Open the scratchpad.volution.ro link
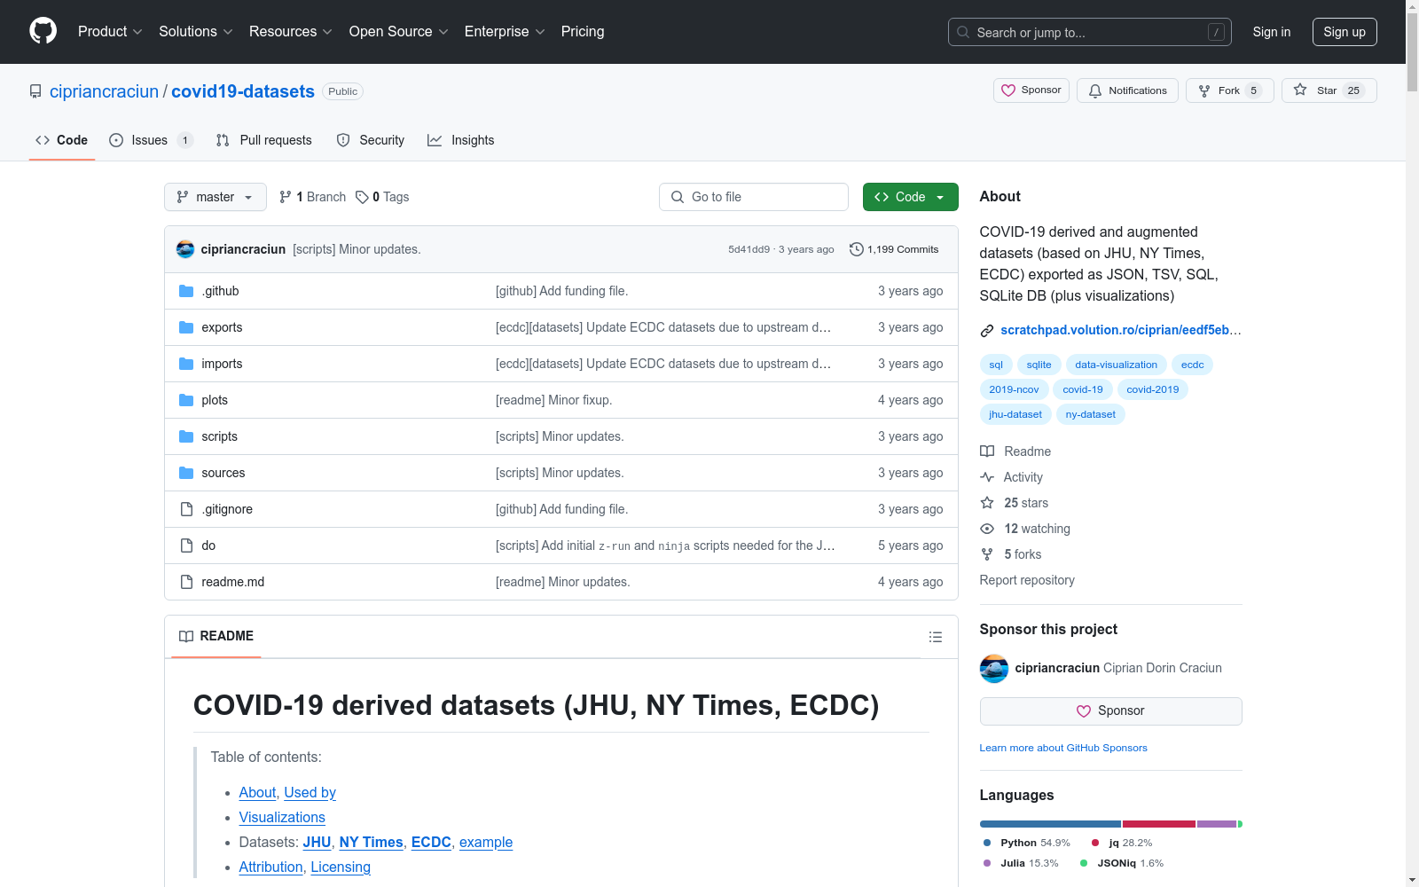Viewport: 1419px width, 887px height. tap(1121, 330)
